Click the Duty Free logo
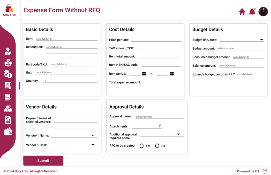271x175 pixels. click(x=9, y=10)
